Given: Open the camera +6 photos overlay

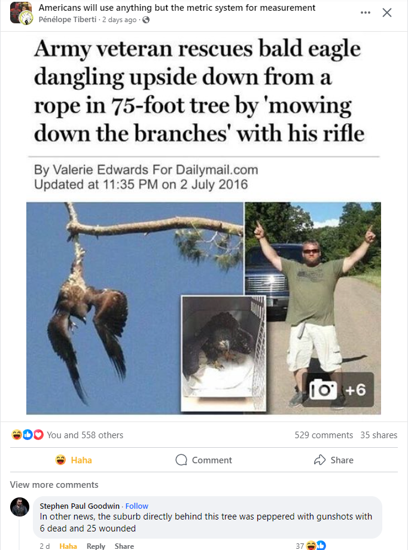Looking at the screenshot, I should pyautogui.click(x=338, y=389).
